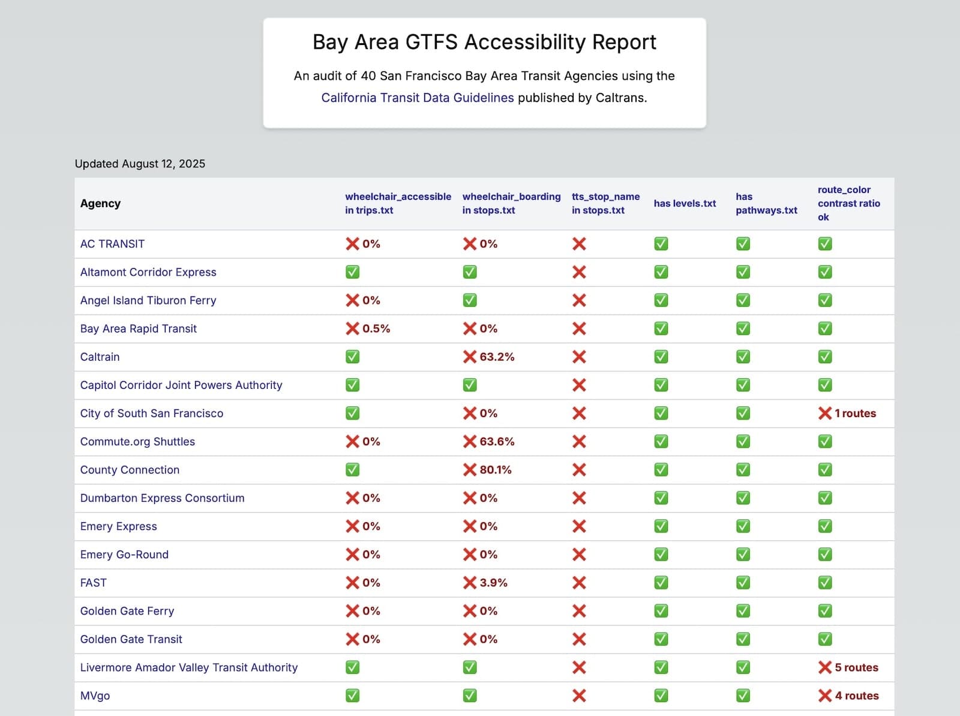The height and width of the screenshot is (716, 960).
Task: Click the 'Updated August 12, 2025' text
Action: click(x=140, y=163)
